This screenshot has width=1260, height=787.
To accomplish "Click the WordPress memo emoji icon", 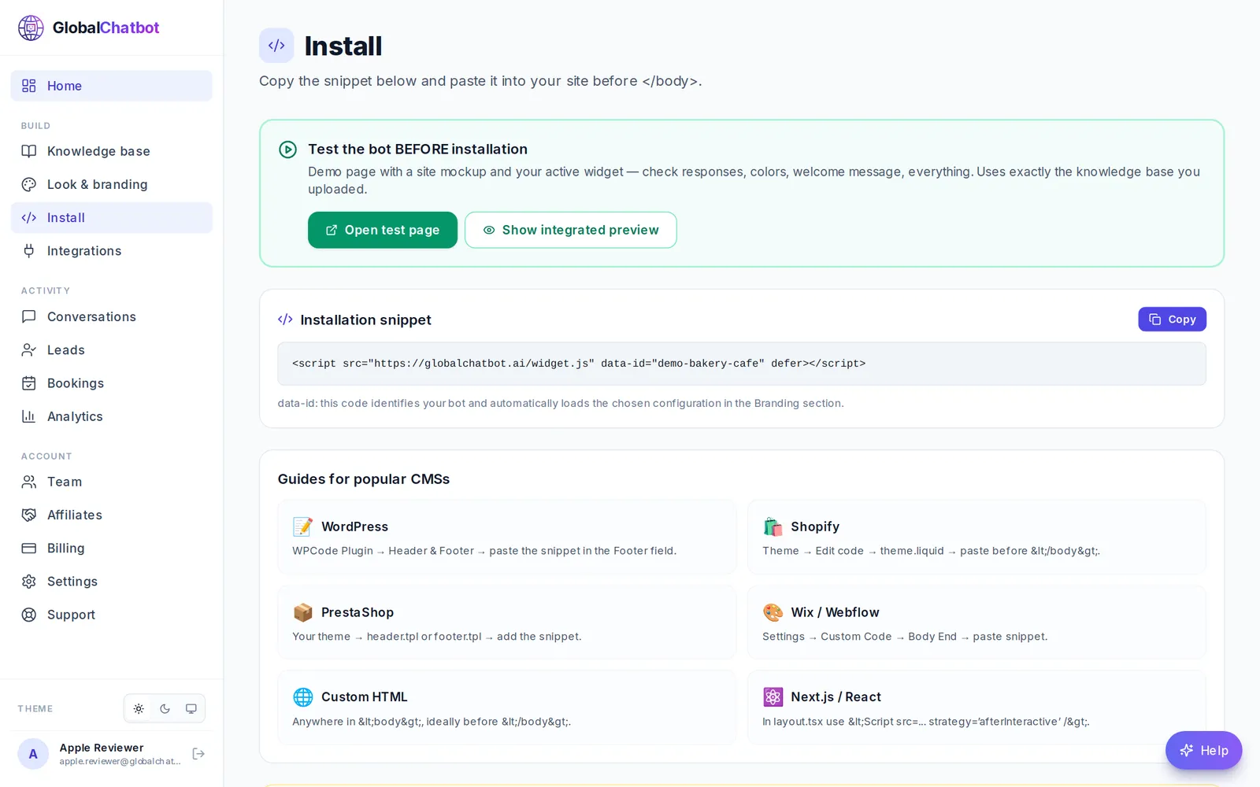I will tap(302, 527).
